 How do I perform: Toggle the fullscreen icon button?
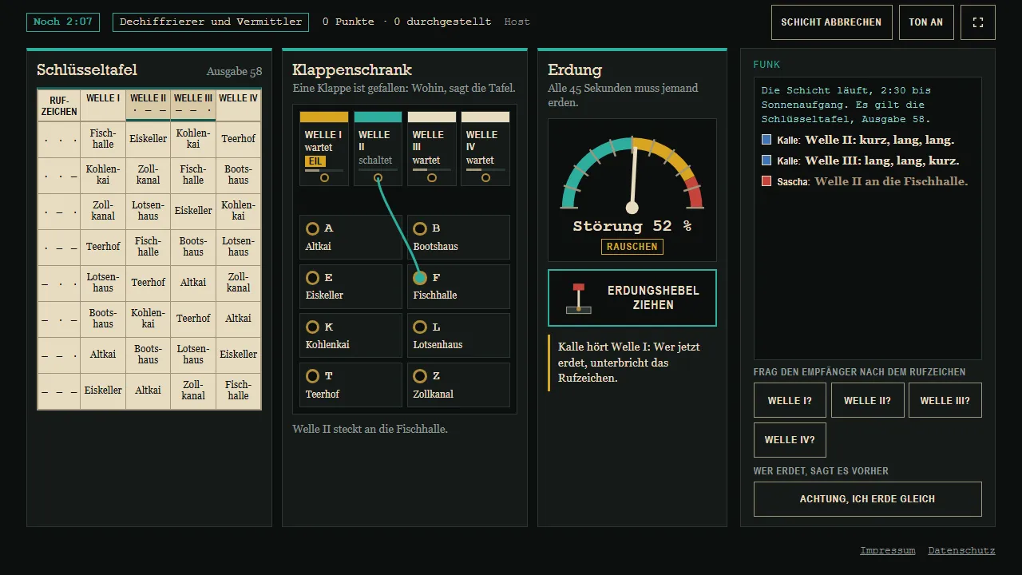(x=978, y=22)
